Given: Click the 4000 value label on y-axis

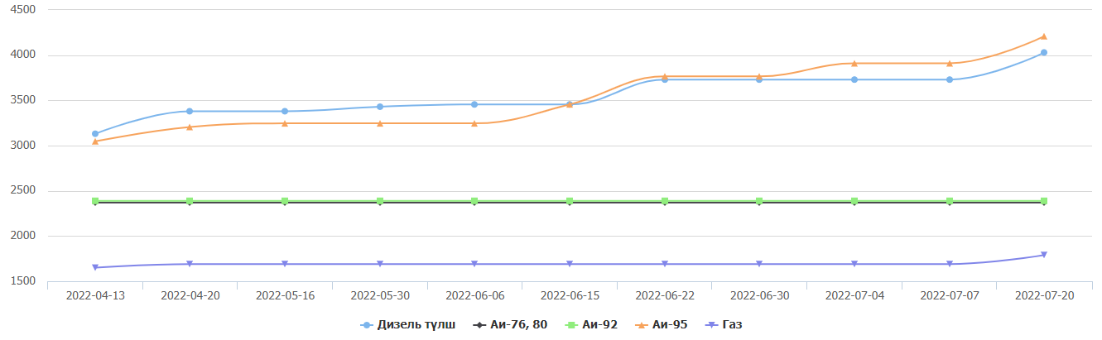Looking at the screenshot, I should click(x=23, y=55).
